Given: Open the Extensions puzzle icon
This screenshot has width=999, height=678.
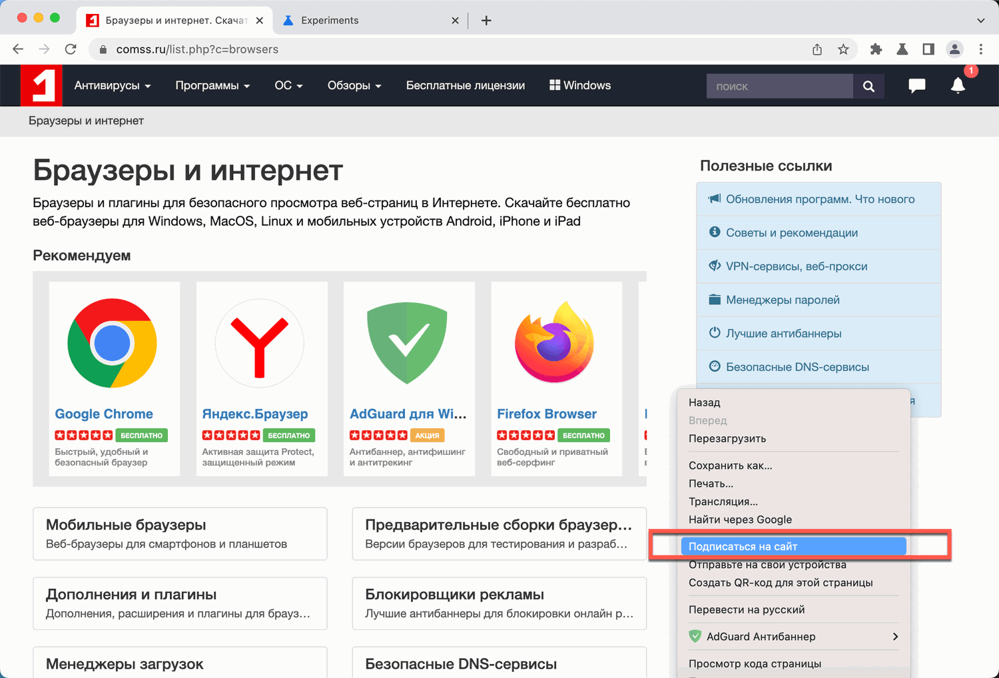Looking at the screenshot, I should coord(876,49).
